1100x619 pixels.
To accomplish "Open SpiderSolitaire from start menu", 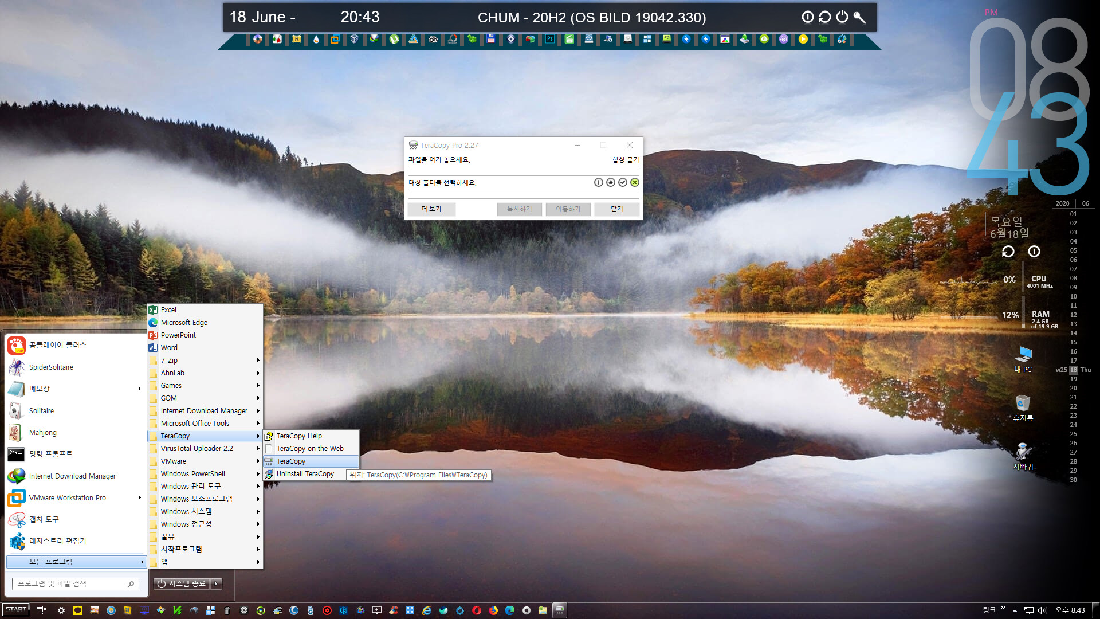I will tap(75, 367).
